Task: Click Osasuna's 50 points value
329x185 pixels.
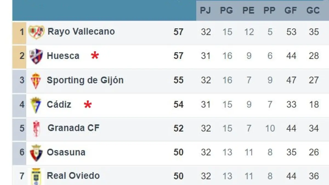Action: click(178, 152)
